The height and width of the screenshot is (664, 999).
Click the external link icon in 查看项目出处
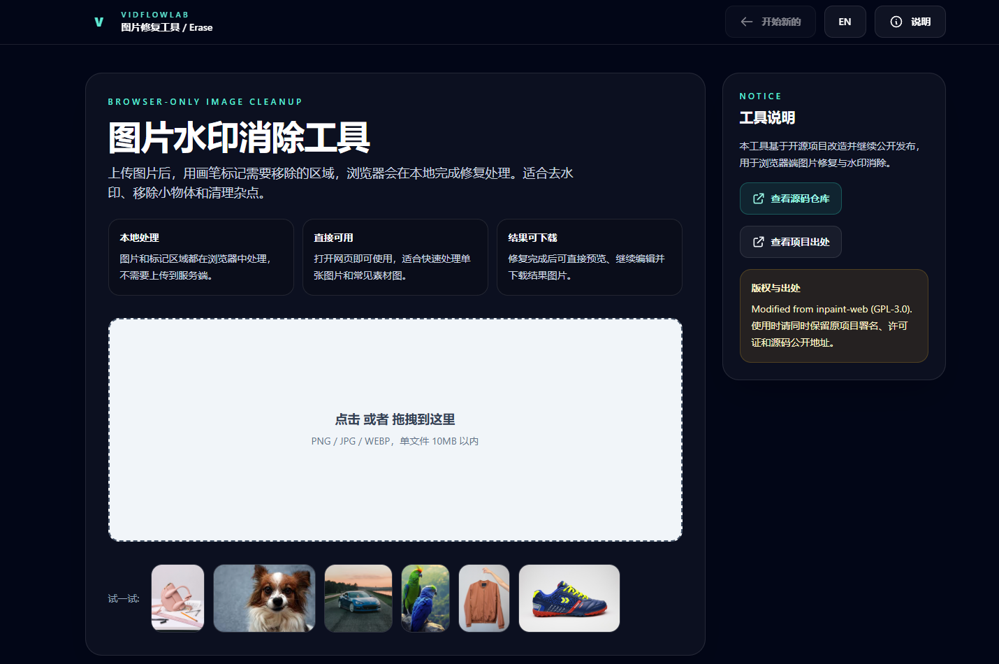click(x=758, y=242)
